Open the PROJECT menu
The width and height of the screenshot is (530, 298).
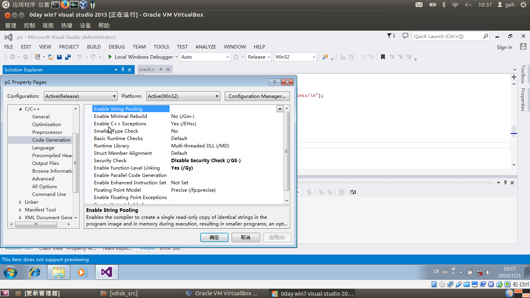click(69, 47)
